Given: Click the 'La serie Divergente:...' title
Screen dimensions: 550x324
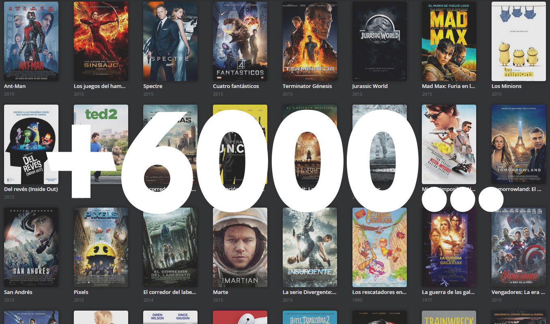Looking at the screenshot, I should coord(309,292).
